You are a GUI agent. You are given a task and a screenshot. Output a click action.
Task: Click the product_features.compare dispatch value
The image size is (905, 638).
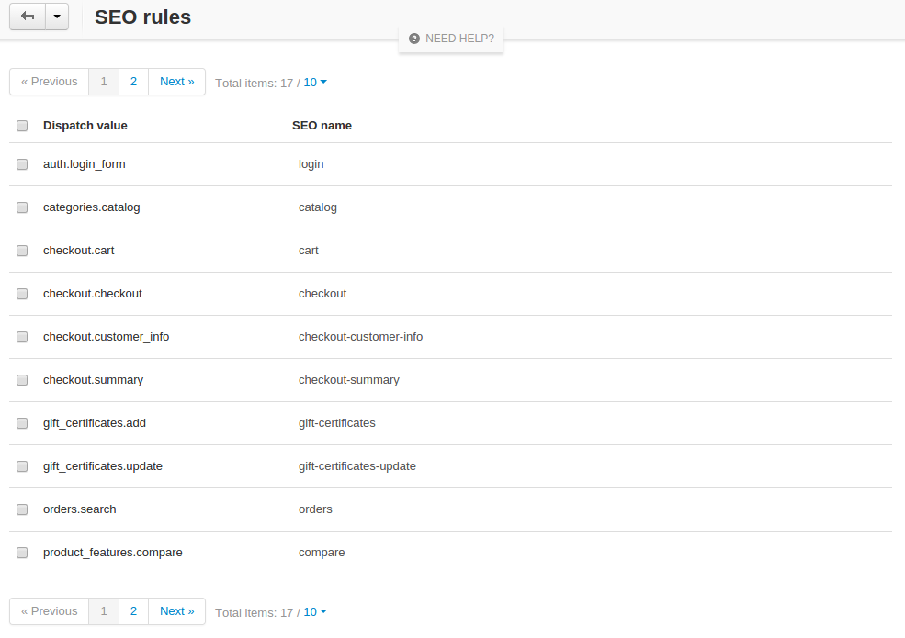pos(112,553)
